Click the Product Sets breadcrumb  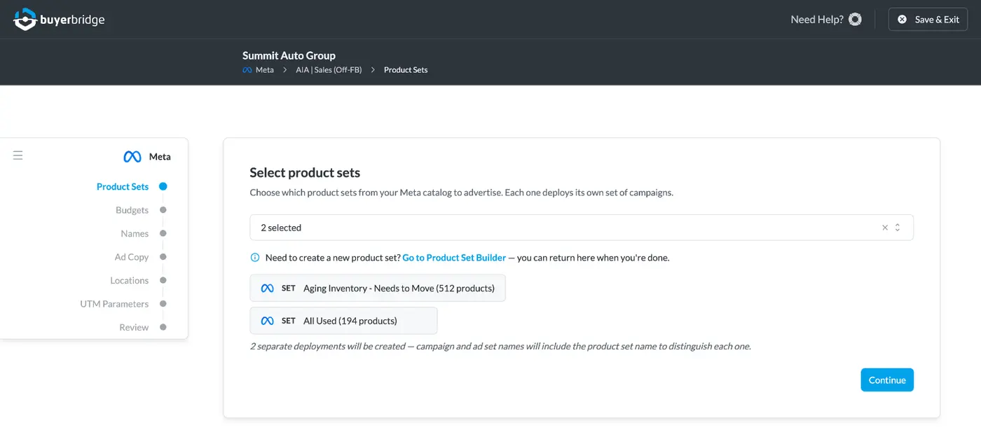click(406, 70)
